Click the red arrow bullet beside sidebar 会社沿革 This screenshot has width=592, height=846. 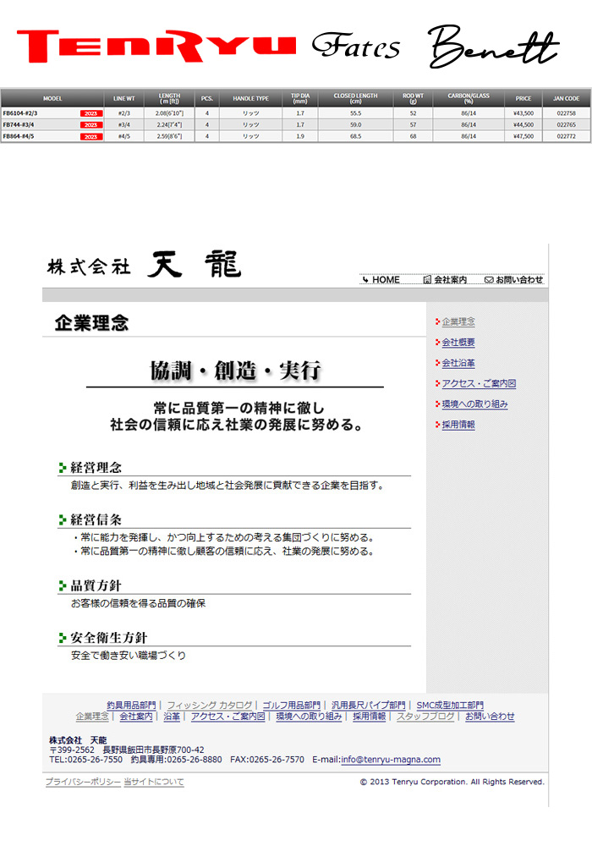(438, 363)
